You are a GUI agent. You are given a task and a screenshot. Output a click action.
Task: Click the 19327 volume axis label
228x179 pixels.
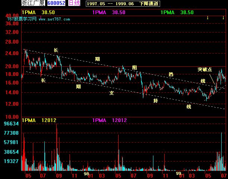(11, 161)
